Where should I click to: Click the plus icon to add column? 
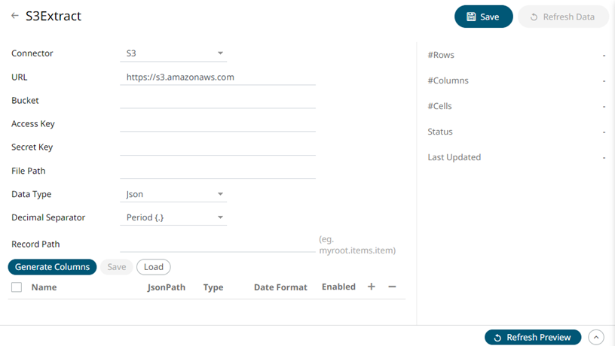click(x=371, y=287)
